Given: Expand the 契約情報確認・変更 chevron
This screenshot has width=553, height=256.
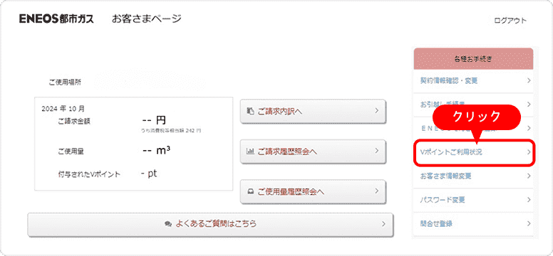Looking at the screenshot, I should pyautogui.click(x=529, y=80).
